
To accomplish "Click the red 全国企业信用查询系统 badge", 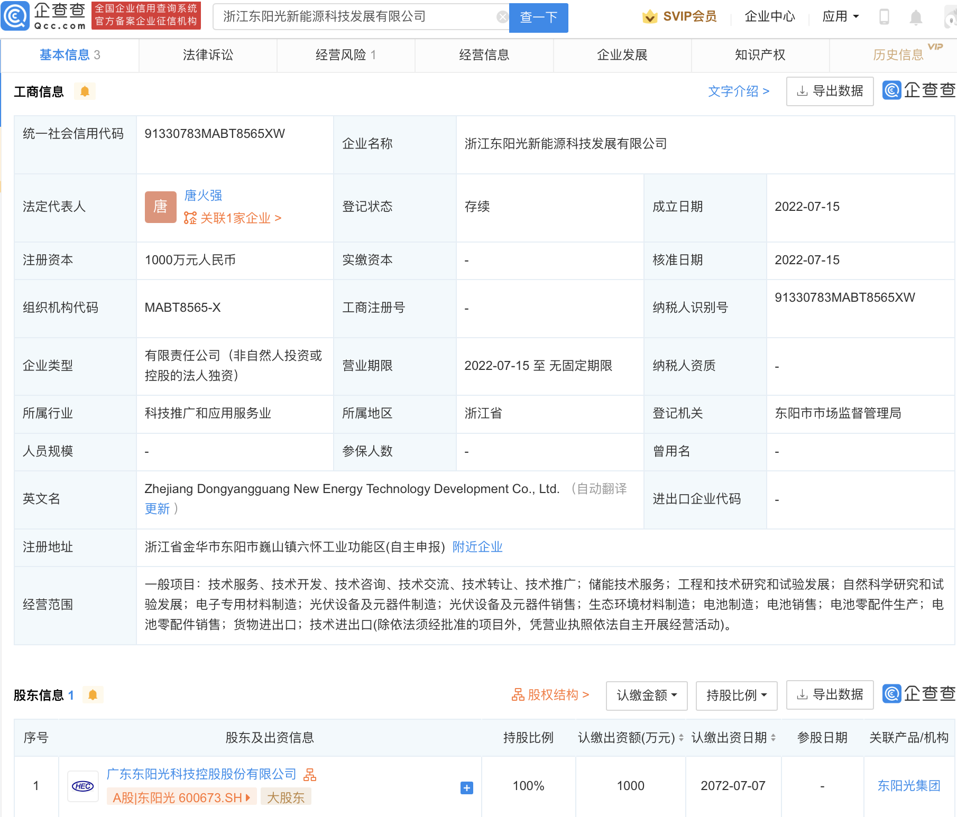I will (x=146, y=15).
